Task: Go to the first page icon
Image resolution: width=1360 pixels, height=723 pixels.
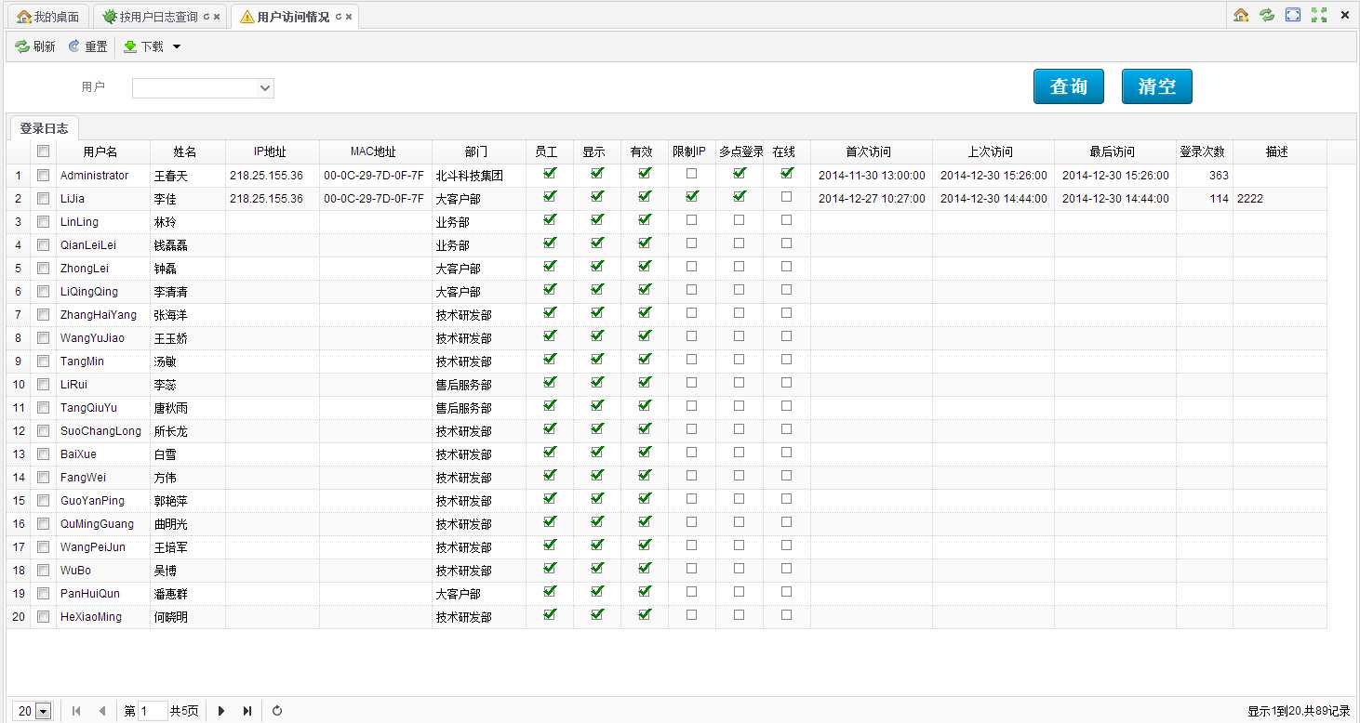Action: click(x=76, y=711)
